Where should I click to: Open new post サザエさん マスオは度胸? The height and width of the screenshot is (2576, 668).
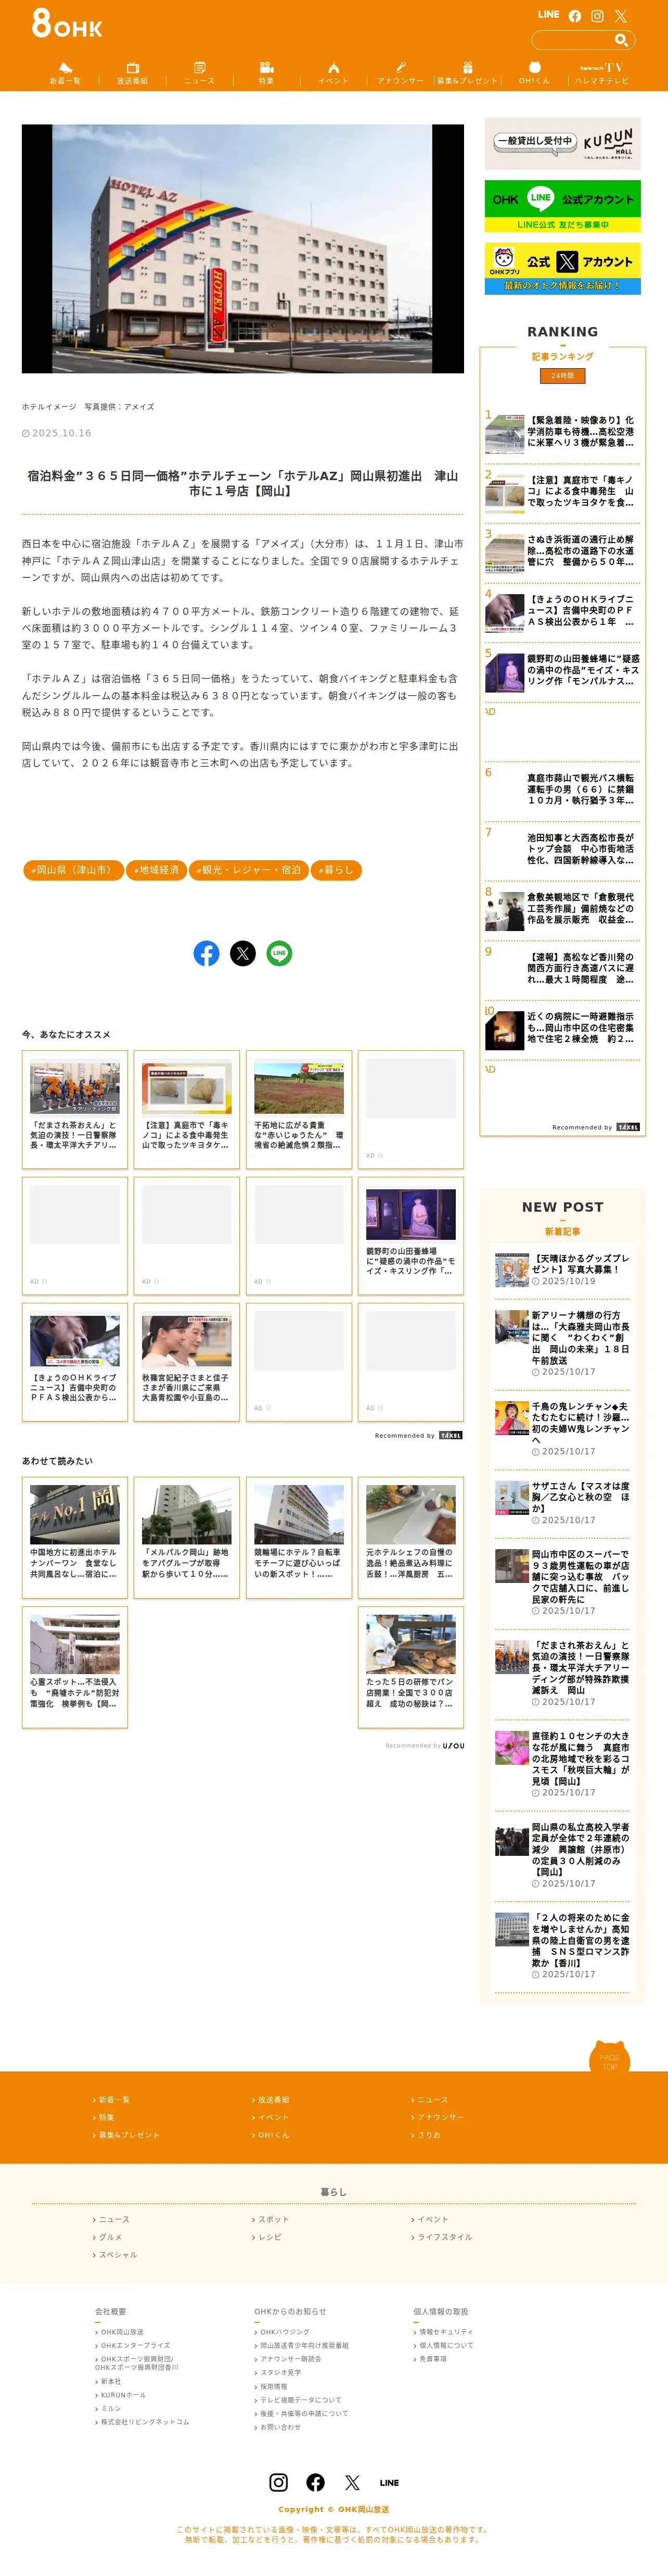click(562, 1502)
